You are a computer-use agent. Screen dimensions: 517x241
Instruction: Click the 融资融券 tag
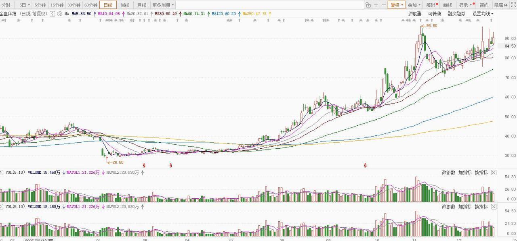pos(456,14)
